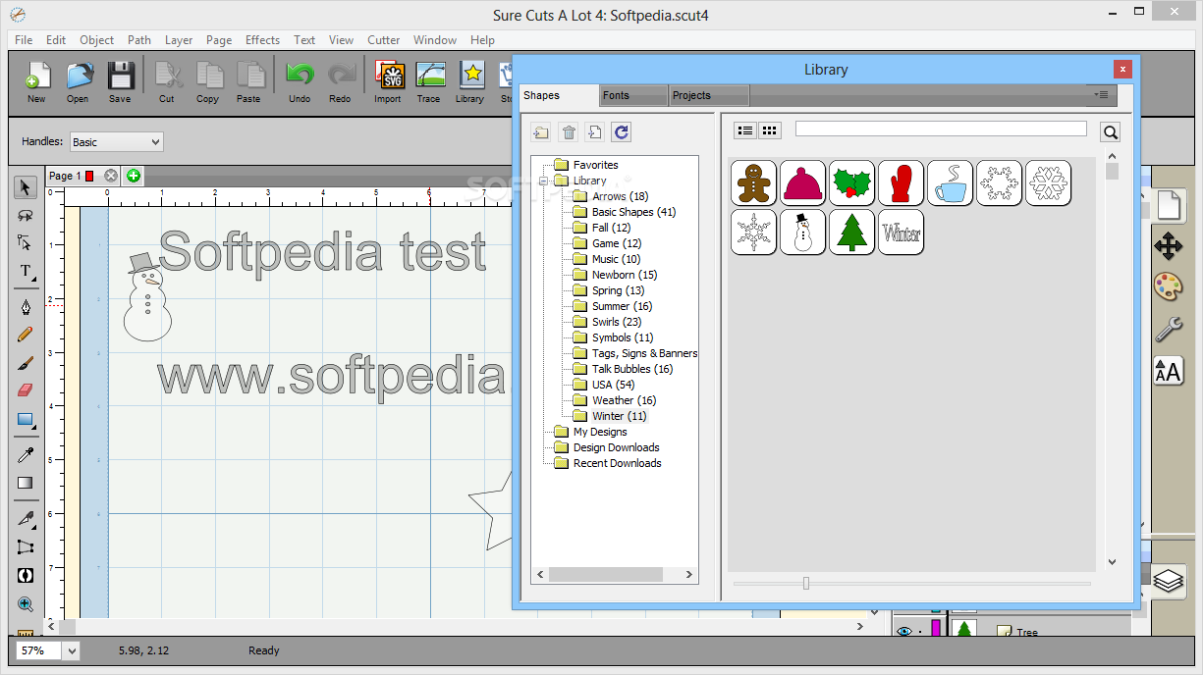
Task: Select the Design Downloads folder
Action: [617, 447]
